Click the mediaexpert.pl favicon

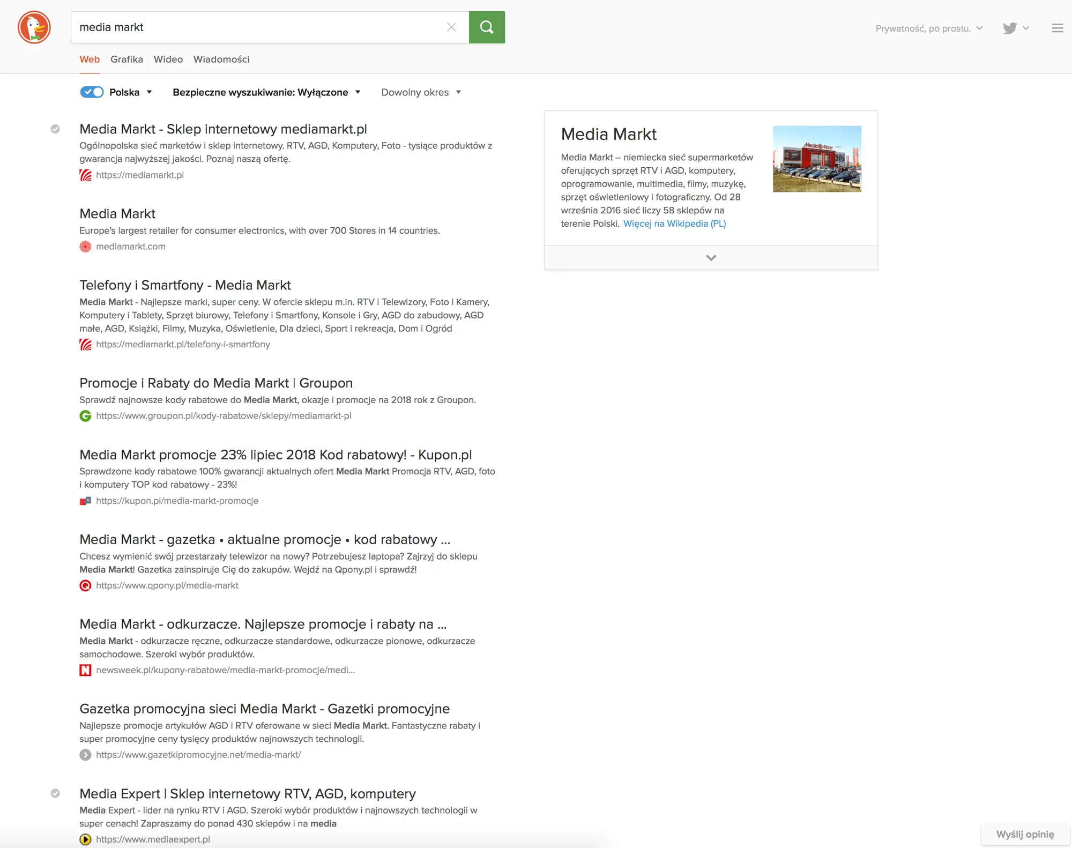(85, 840)
